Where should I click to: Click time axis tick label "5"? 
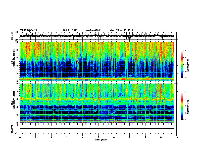tap(98, 137)
